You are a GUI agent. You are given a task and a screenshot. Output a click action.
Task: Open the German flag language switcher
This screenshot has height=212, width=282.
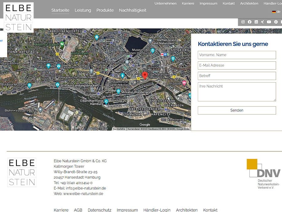(272, 11)
